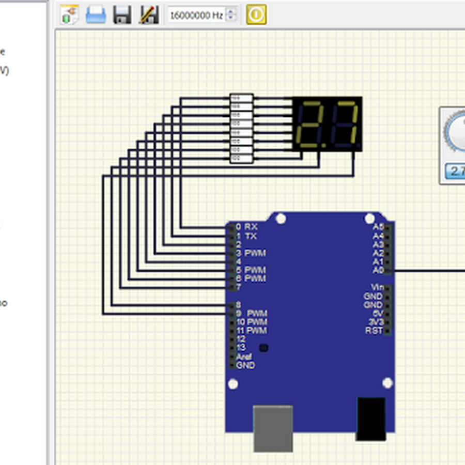Viewport: 465px width, 465px height.
Task: Decrease the frequency with the down arrow
Action: coord(231,19)
